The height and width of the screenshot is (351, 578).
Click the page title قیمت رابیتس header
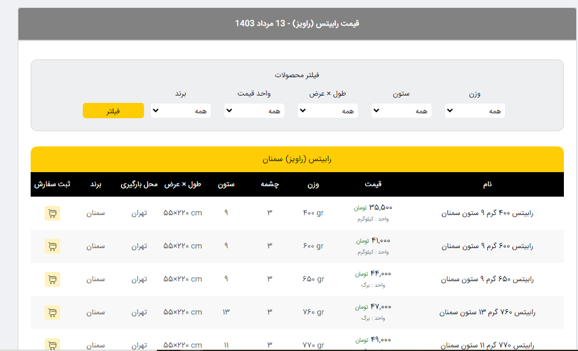297,24
